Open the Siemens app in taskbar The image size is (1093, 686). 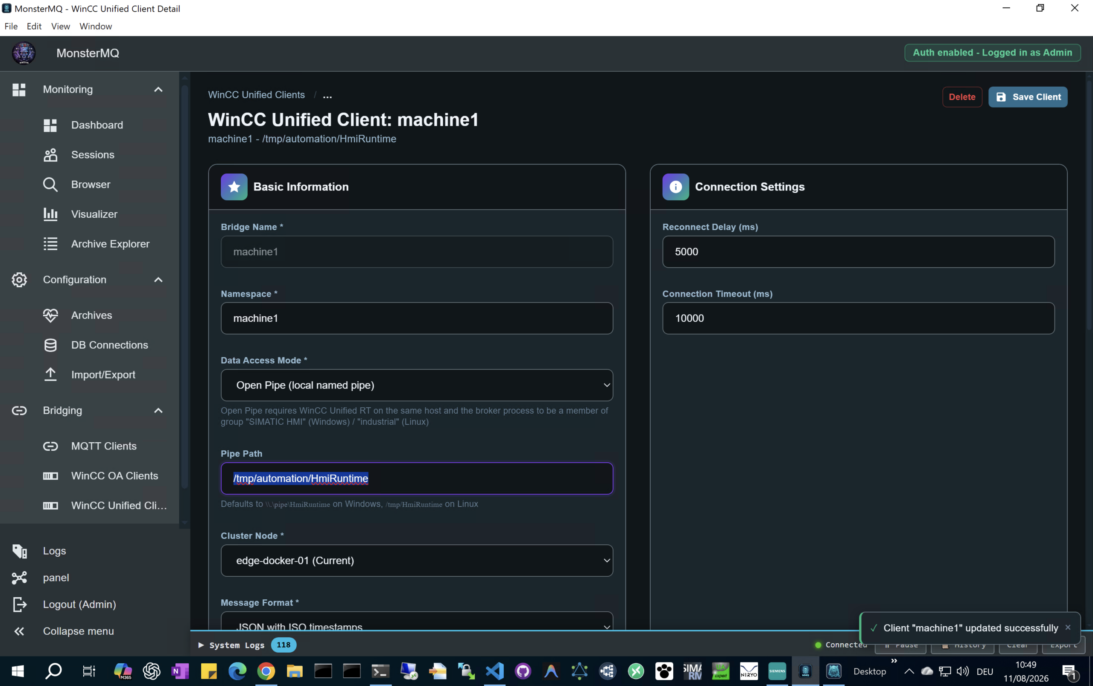click(777, 671)
